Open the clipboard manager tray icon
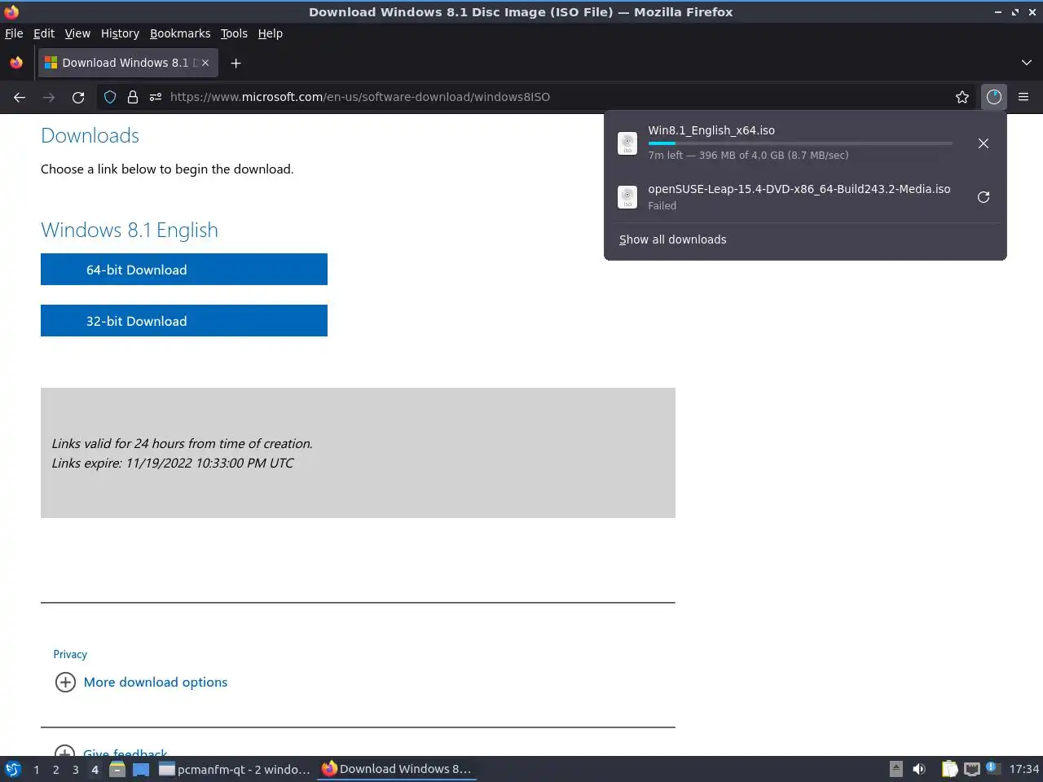Screen dimensions: 1043x782 pyautogui.click(x=949, y=769)
